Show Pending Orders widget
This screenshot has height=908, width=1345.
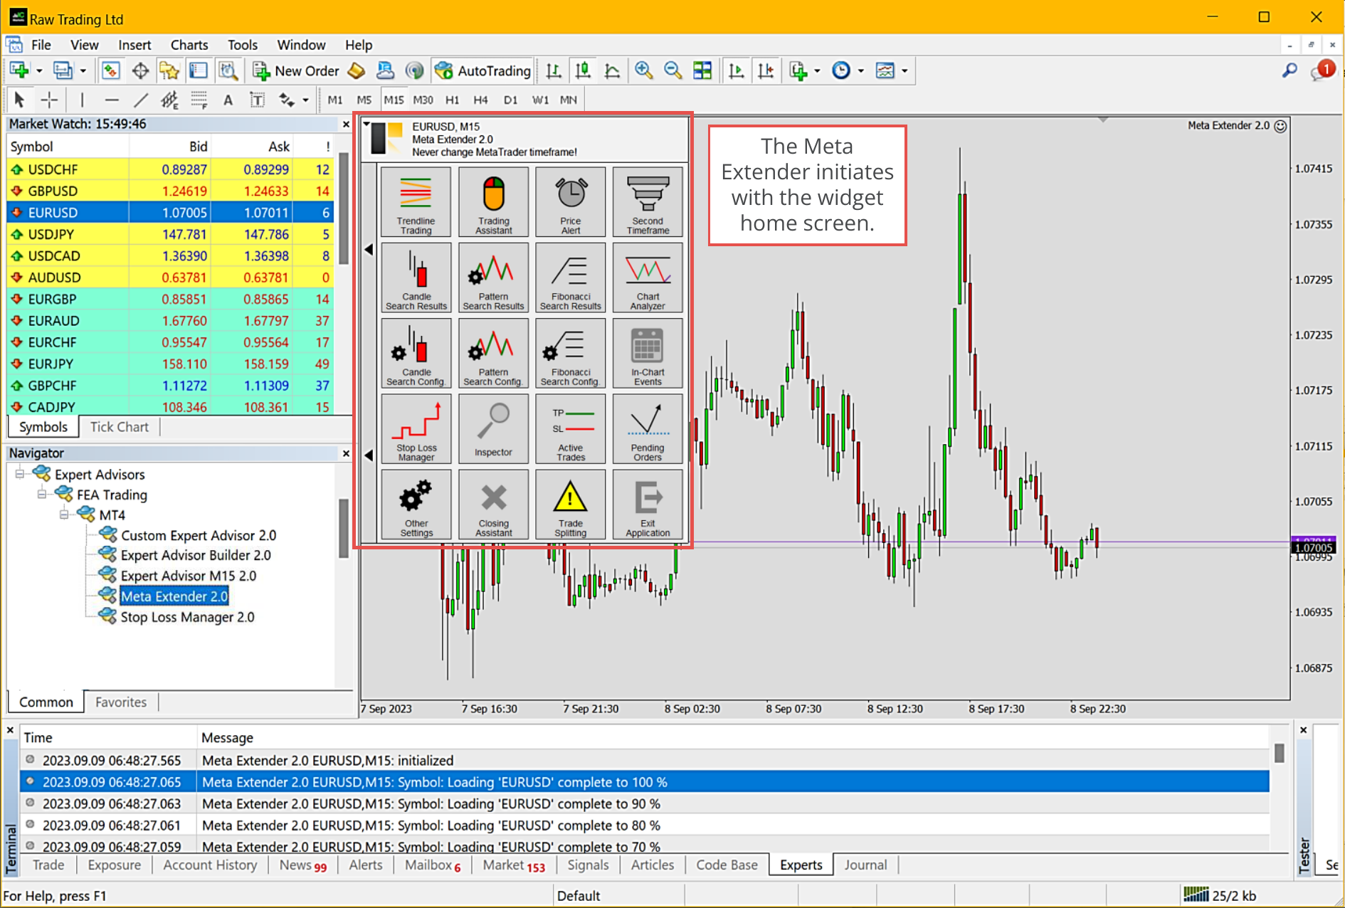click(648, 429)
